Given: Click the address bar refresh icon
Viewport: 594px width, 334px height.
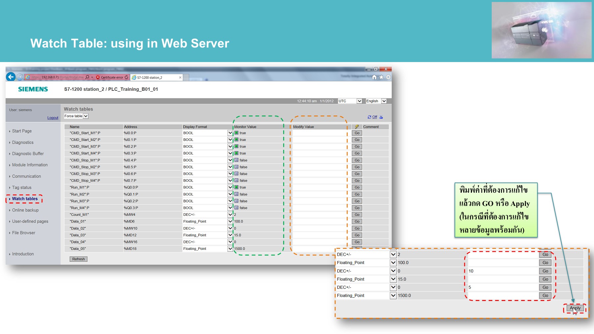Looking at the screenshot, I should point(126,77).
